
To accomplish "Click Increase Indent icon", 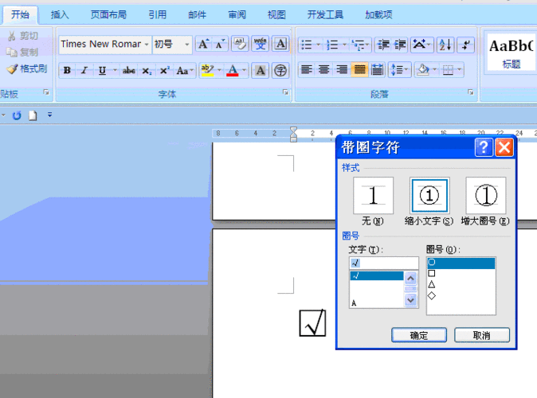I will [400, 45].
